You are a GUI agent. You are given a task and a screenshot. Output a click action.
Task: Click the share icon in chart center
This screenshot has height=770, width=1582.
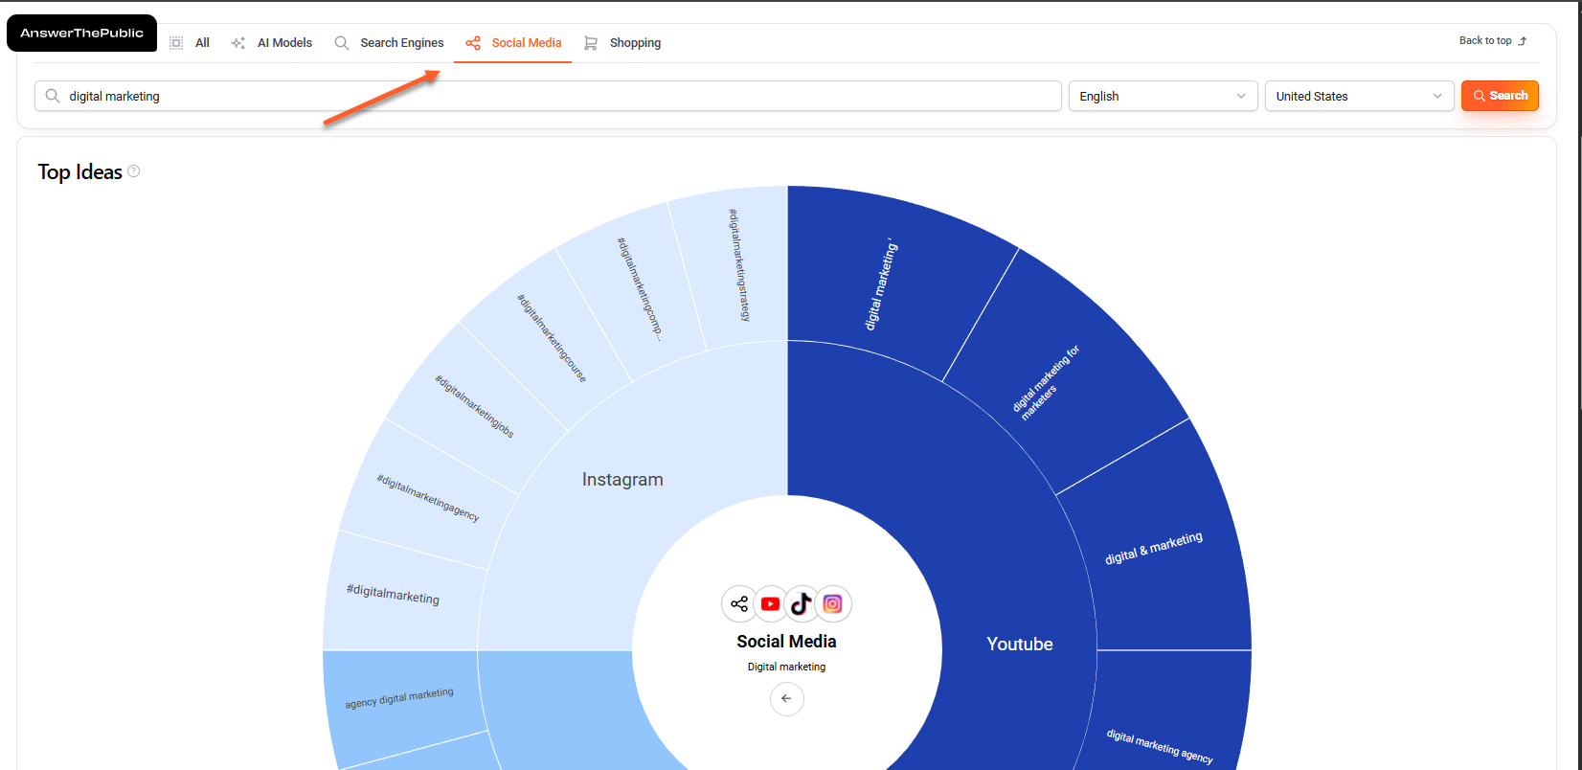(x=739, y=603)
